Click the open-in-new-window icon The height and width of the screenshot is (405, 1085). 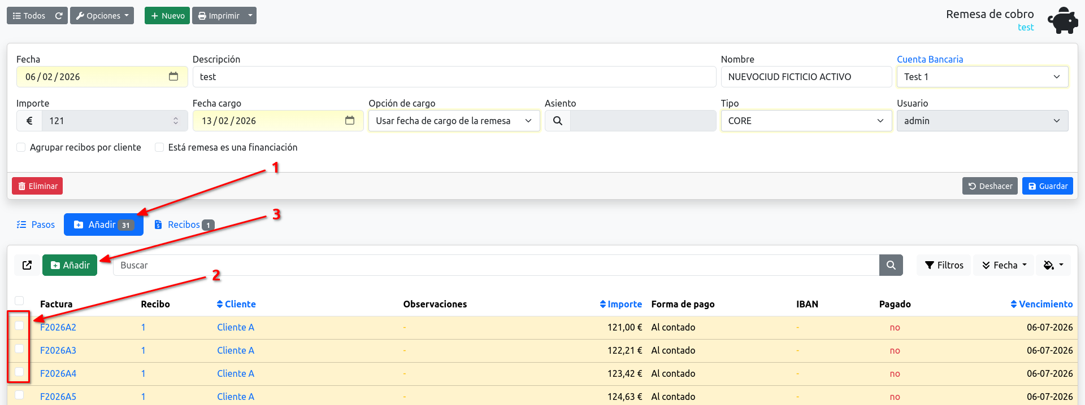click(x=27, y=265)
